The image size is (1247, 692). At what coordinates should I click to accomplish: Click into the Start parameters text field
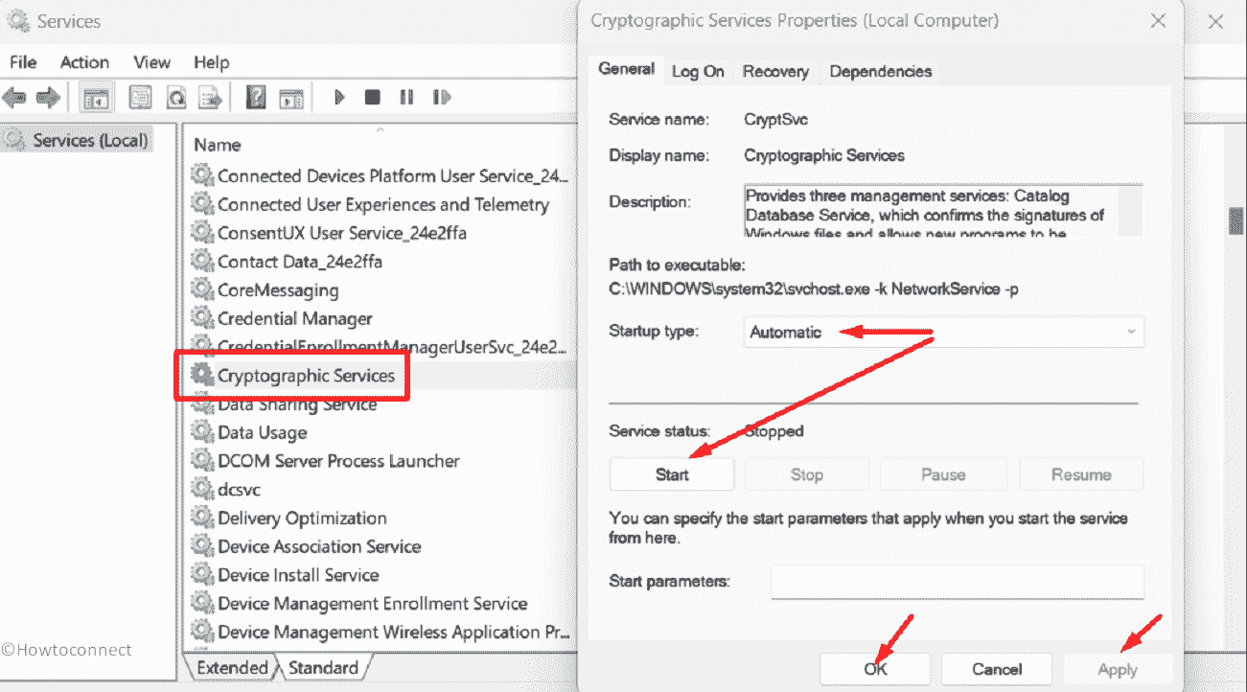click(x=957, y=581)
